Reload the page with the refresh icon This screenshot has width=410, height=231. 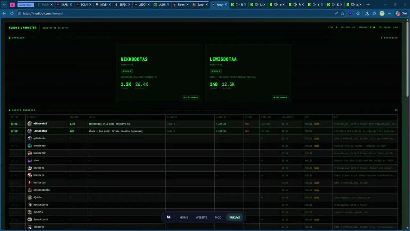pos(12,13)
